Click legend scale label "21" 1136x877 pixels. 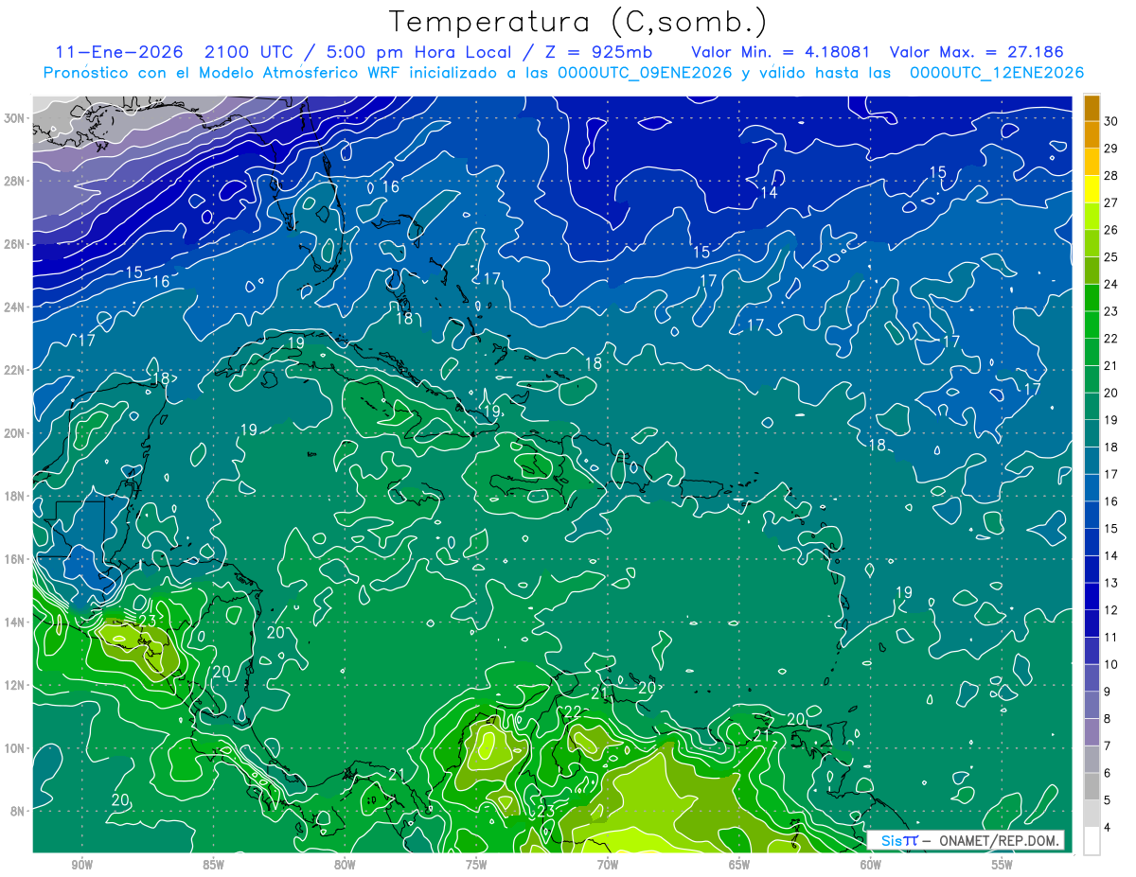point(1111,365)
